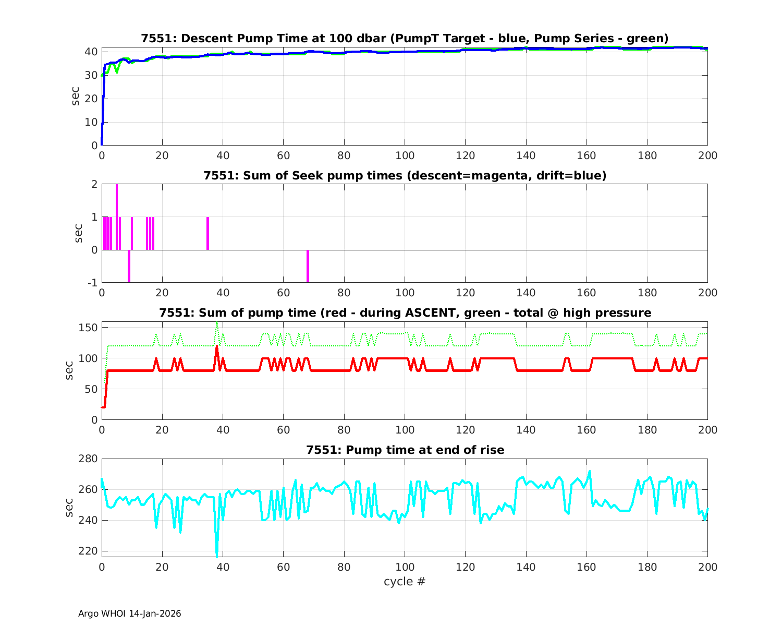This screenshot has height=626, width=782.
Task: Click the cyan line's highest peak near cycle 161
Action: coord(590,472)
